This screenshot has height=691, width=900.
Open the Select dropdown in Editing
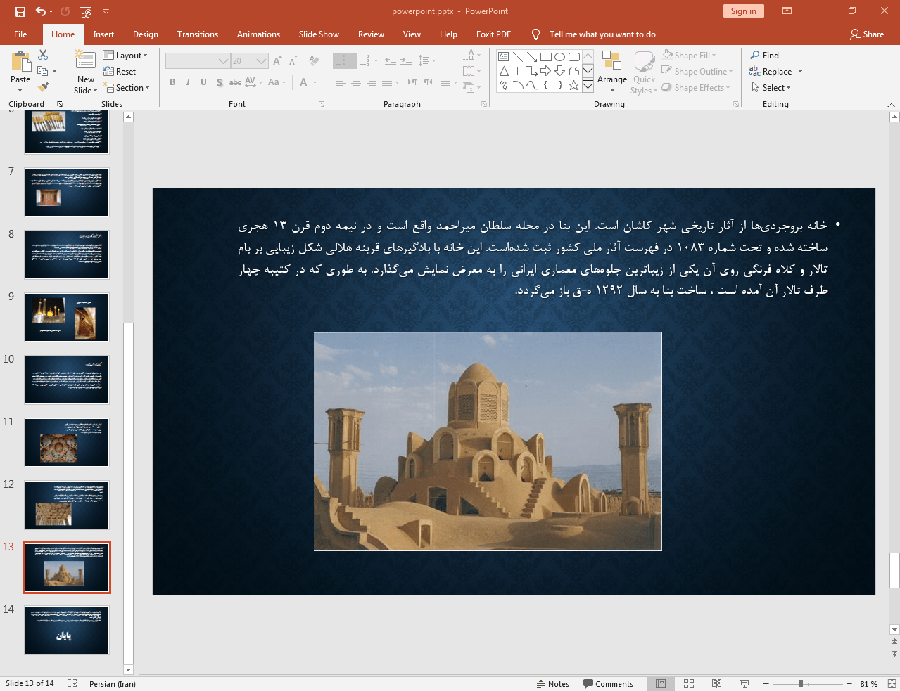(x=771, y=88)
